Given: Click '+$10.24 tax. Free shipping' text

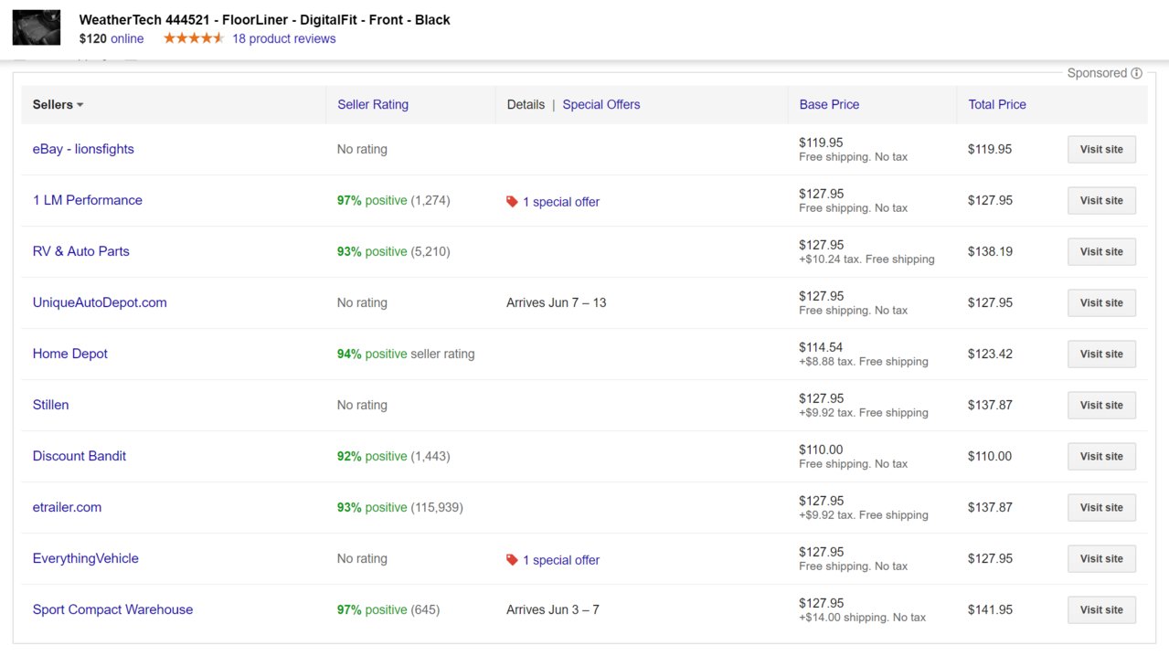Looking at the screenshot, I should [866, 259].
